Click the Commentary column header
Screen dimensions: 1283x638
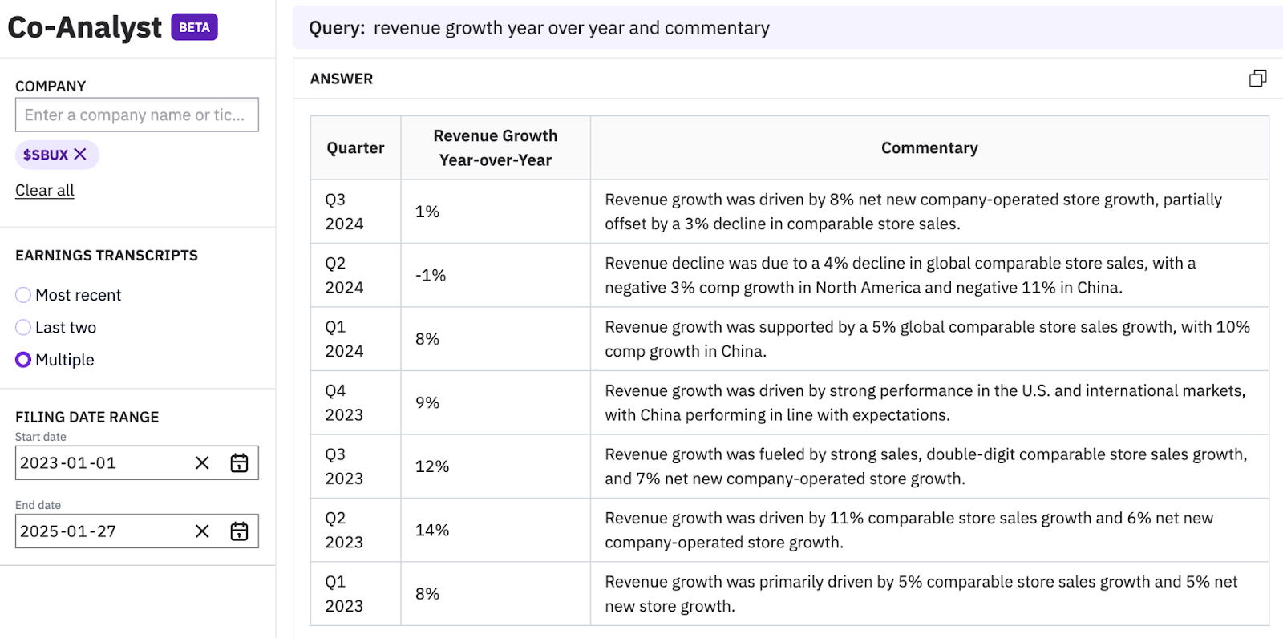929,148
